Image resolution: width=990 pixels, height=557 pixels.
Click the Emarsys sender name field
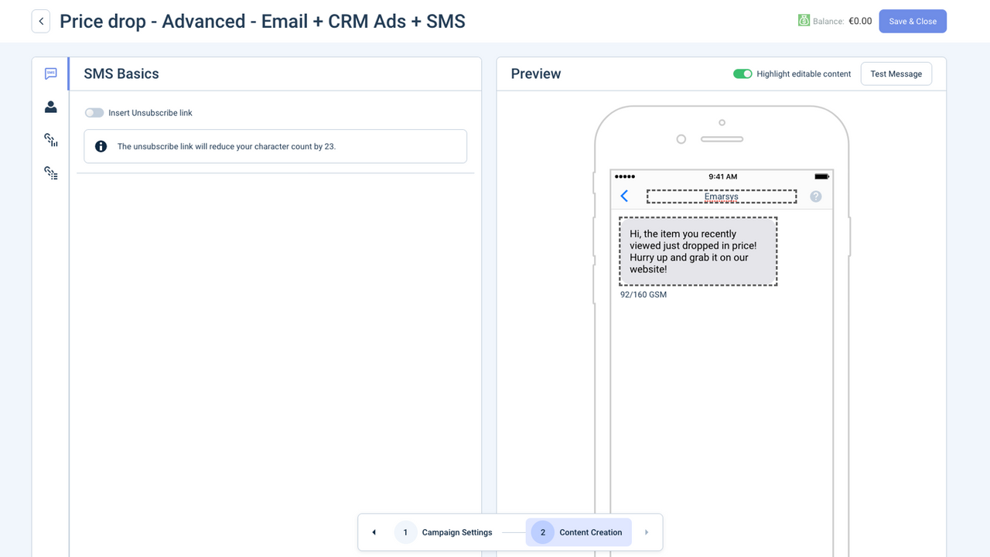721,196
